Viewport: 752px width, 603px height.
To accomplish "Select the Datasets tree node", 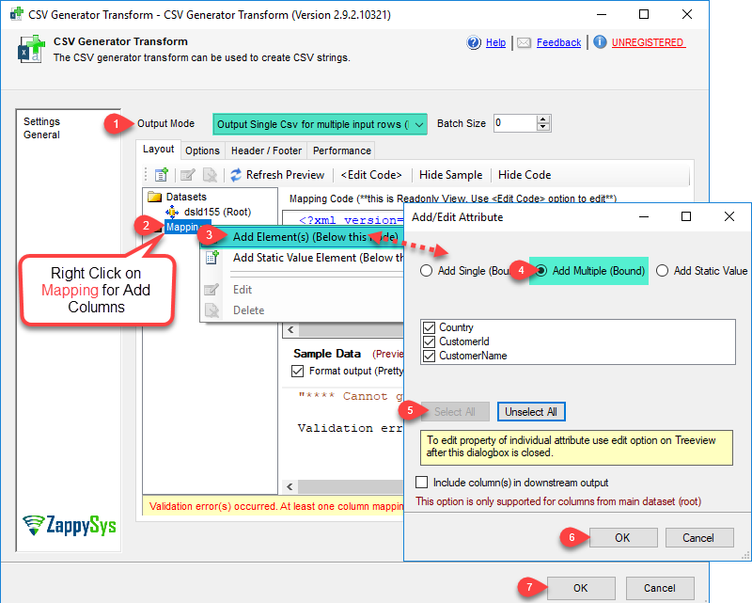I will pyautogui.click(x=186, y=197).
